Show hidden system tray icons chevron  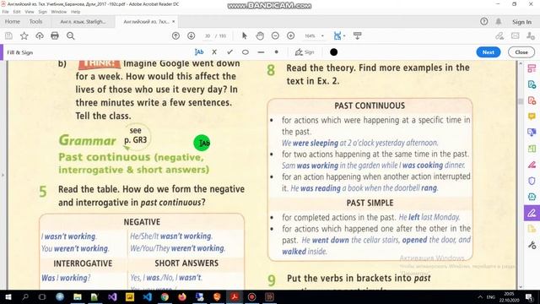(480, 296)
